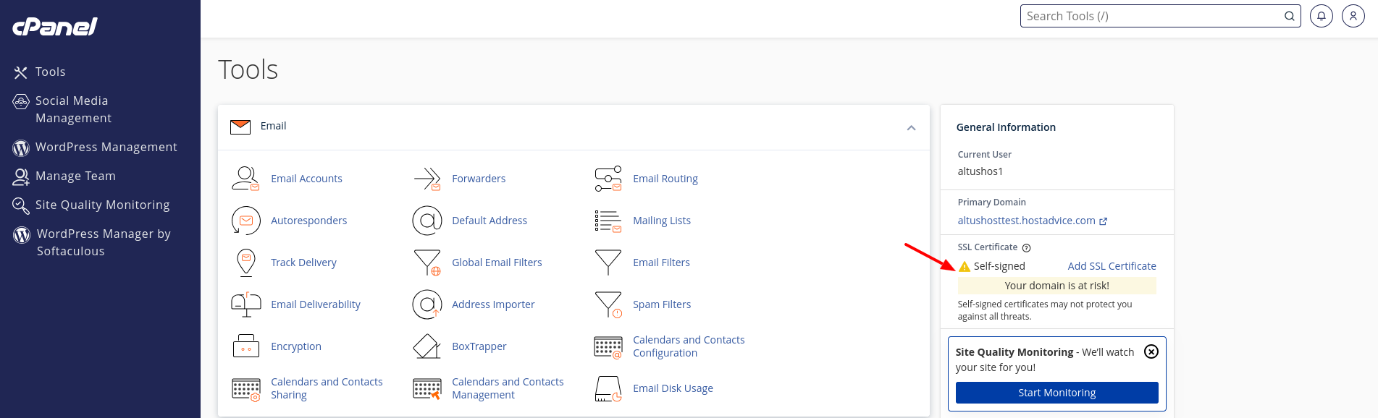Click the Default Address at-sign icon
Image resolution: width=1378 pixels, height=418 pixels.
427,221
